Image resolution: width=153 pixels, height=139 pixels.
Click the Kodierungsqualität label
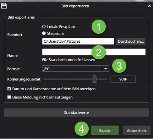pos(24,79)
